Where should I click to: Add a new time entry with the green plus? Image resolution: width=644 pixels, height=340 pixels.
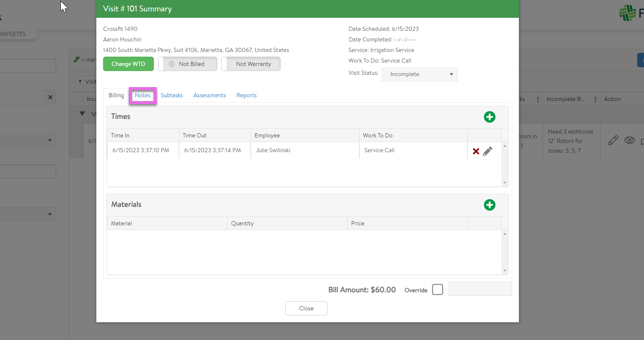(489, 117)
